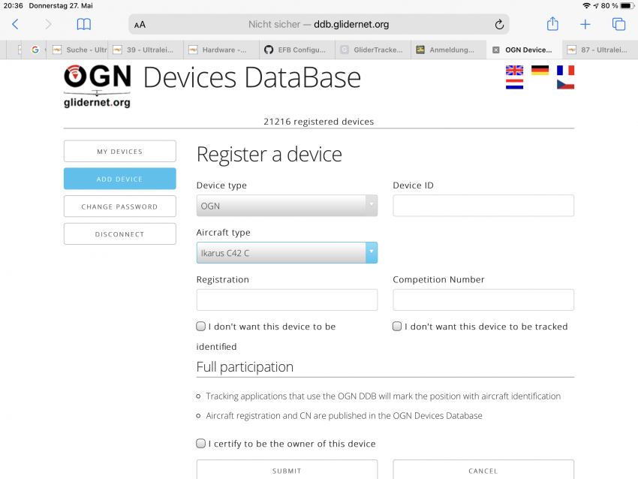
Task: Focus the Competition Number field
Action: pyautogui.click(x=483, y=300)
